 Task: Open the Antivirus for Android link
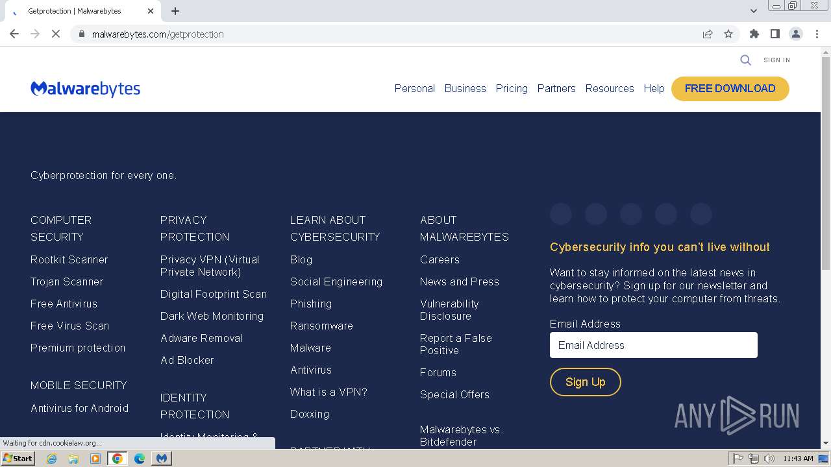80,408
